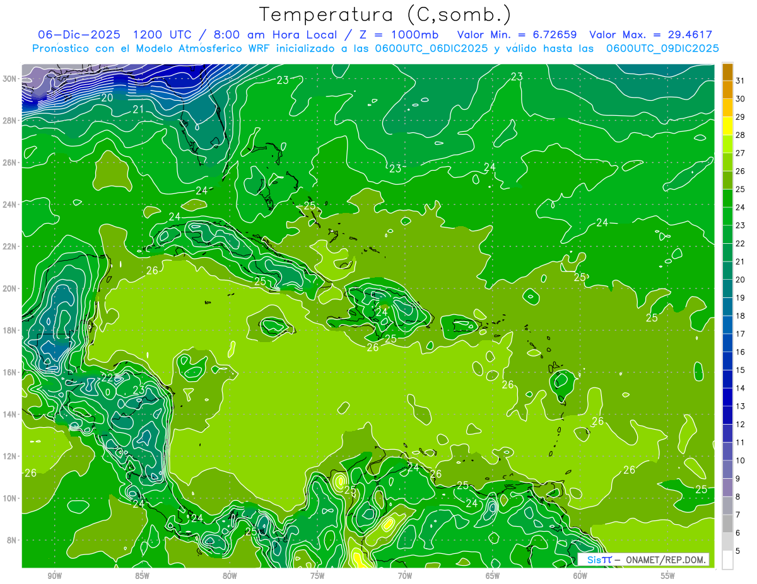Click the Valor Min. = 6.72659 text

[x=517, y=34]
